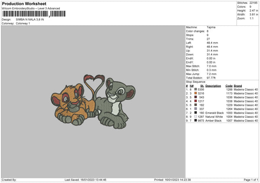
Task: Select the 'Wilcom EmbroideryStudio – Level 3 Advanced' line
Action: point(31,9)
